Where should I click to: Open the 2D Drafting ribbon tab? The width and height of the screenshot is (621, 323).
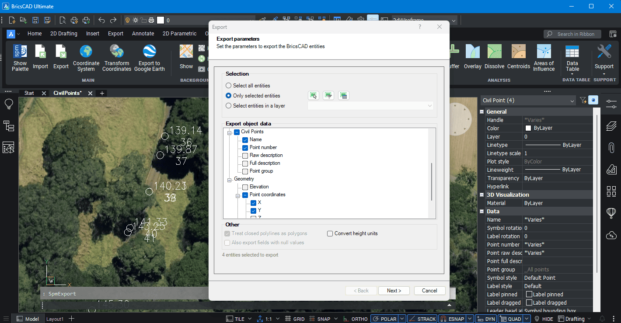click(64, 34)
